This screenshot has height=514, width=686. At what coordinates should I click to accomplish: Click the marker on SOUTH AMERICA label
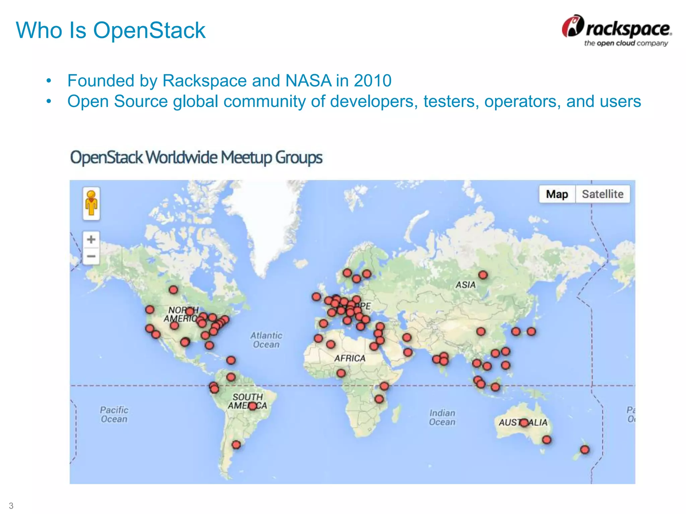click(x=253, y=406)
